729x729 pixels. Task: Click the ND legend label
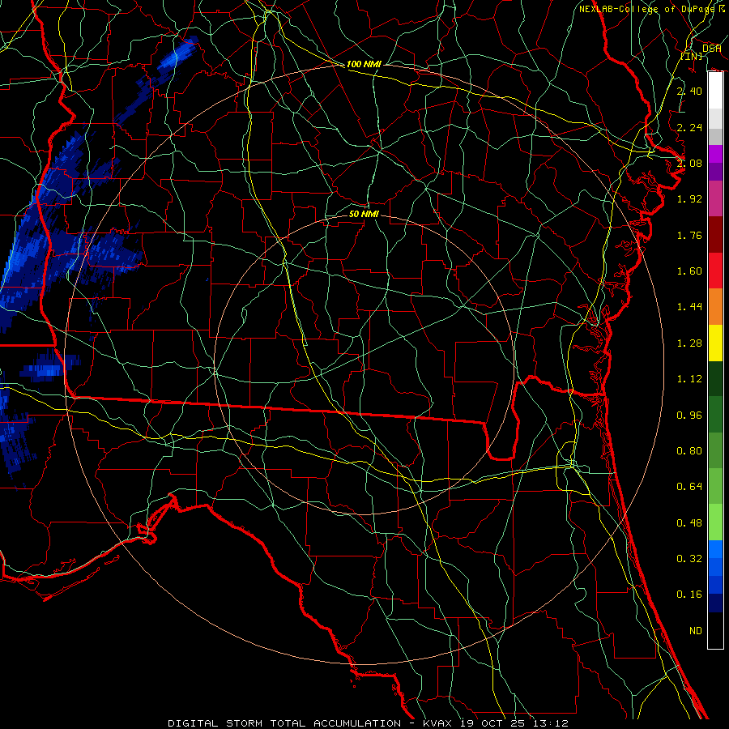click(696, 631)
